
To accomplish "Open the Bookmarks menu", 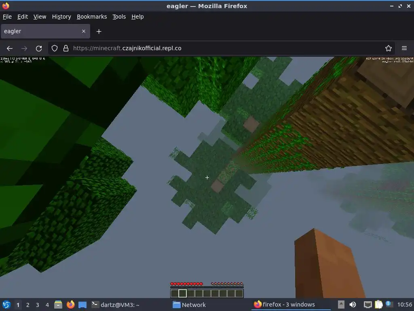I will [92, 17].
